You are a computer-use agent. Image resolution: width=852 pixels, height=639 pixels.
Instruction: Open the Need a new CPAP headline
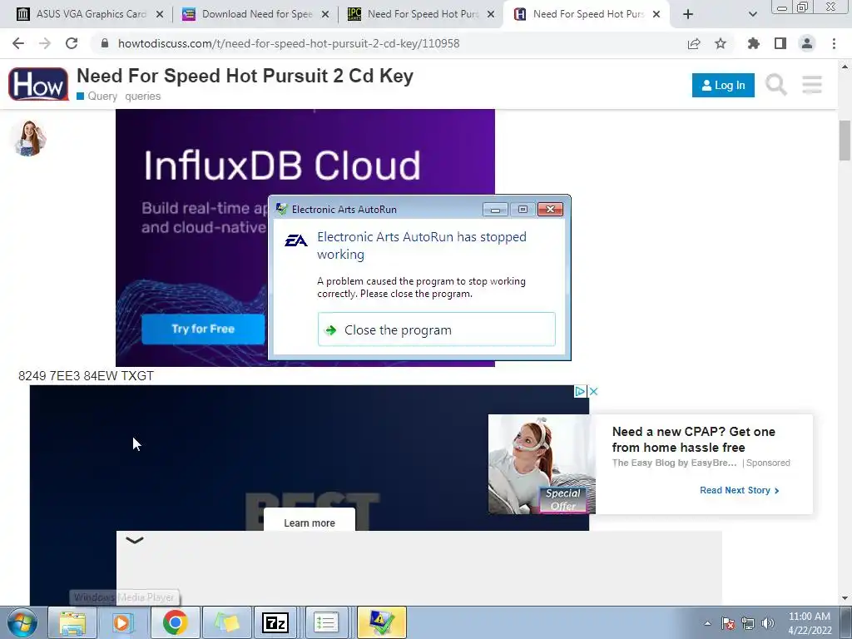[x=693, y=439]
